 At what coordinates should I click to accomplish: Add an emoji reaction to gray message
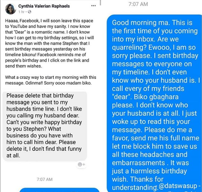(81, 164)
